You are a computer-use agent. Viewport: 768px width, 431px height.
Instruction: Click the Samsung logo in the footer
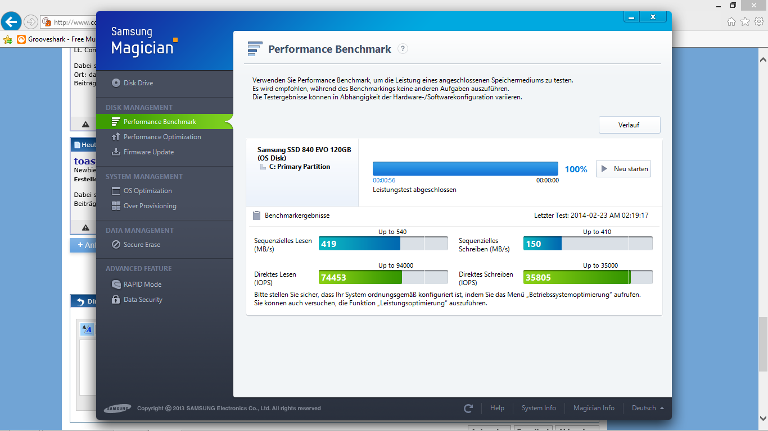pyautogui.click(x=118, y=408)
